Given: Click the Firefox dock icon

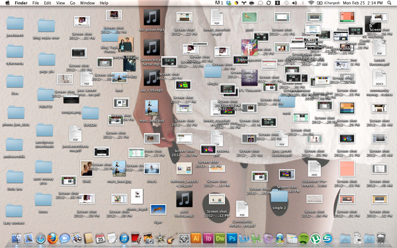Looking at the screenshot, I should [x=52, y=238].
